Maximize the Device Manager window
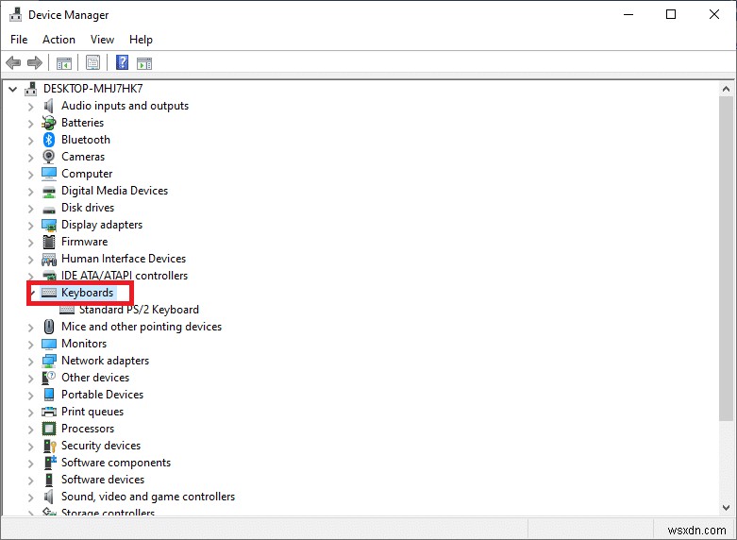 pyautogui.click(x=671, y=14)
